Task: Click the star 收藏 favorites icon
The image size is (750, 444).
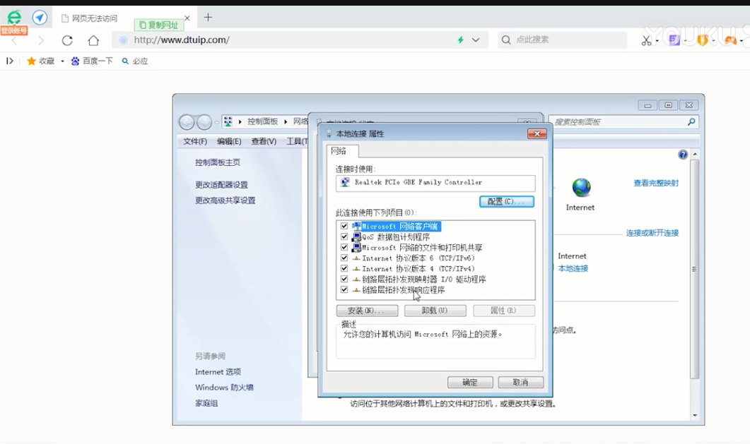Action: tap(31, 61)
